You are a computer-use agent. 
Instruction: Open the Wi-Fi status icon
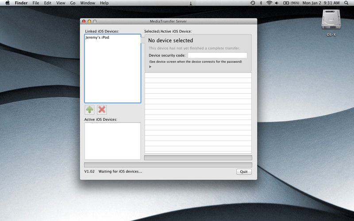pyautogui.click(x=269, y=3)
